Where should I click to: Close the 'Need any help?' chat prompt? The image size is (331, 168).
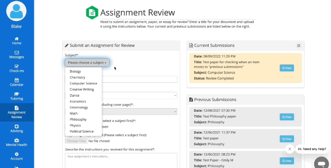pyautogui.click(x=290, y=149)
